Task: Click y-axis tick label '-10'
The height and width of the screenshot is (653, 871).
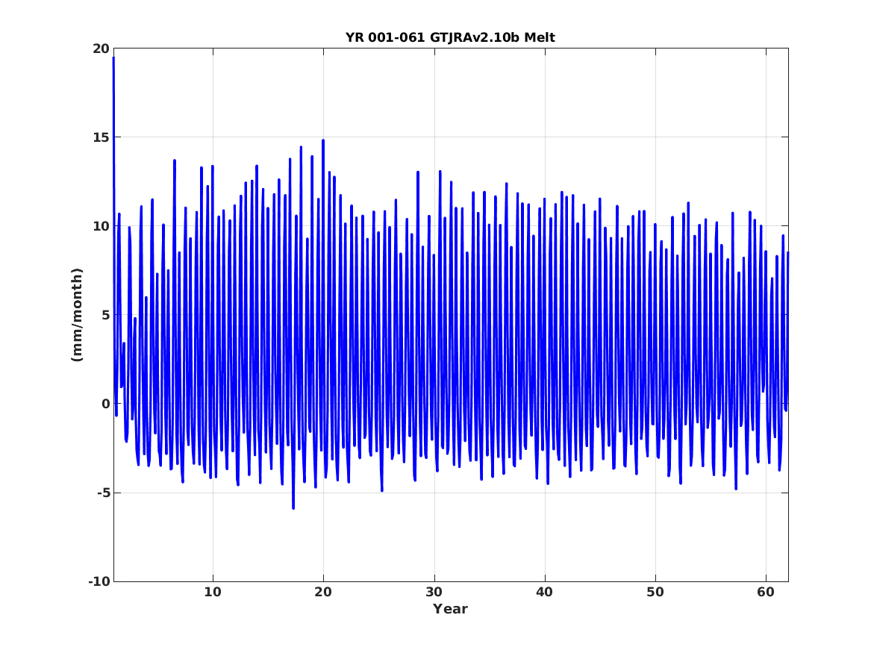Action: tap(100, 581)
